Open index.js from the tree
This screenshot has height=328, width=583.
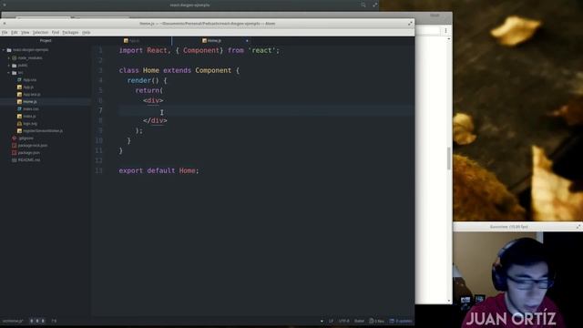[29, 117]
